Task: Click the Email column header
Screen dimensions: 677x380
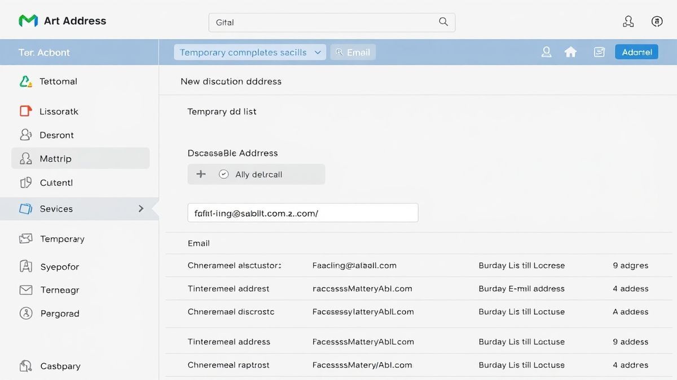Action: pos(199,243)
